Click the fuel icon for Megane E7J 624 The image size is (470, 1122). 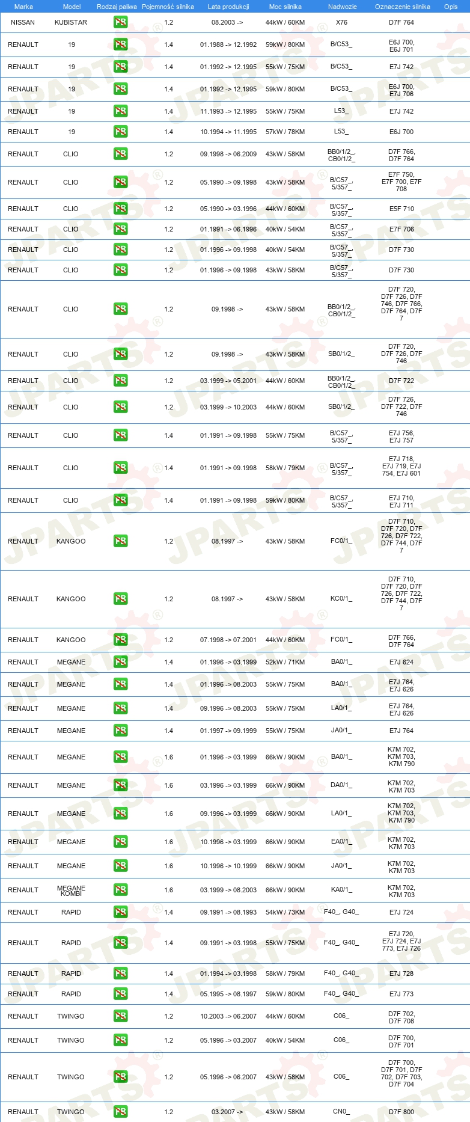pyautogui.click(x=120, y=662)
